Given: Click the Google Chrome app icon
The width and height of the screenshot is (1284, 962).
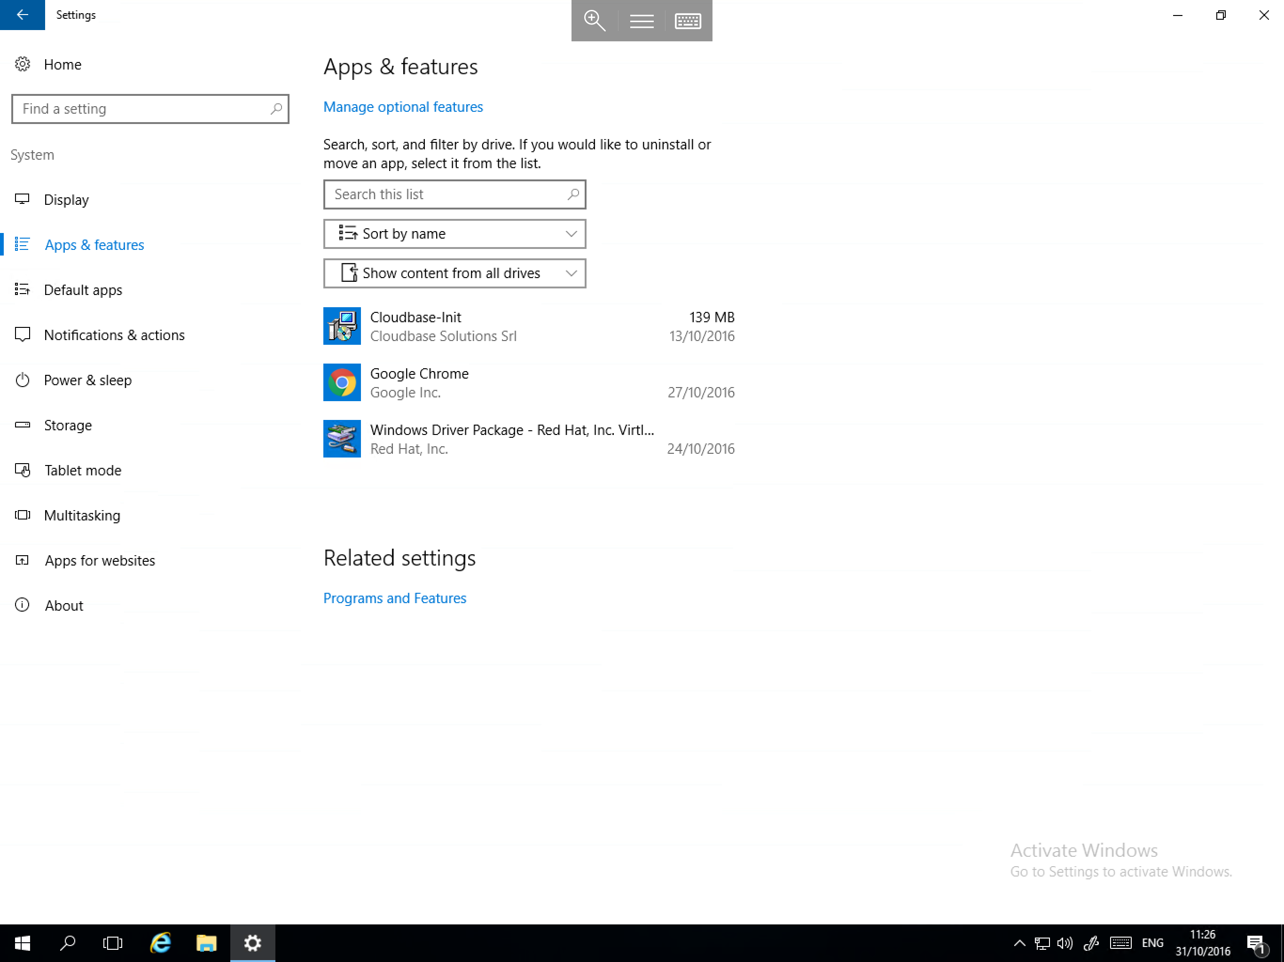Looking at the screenshot, I should tap(342, 382).
